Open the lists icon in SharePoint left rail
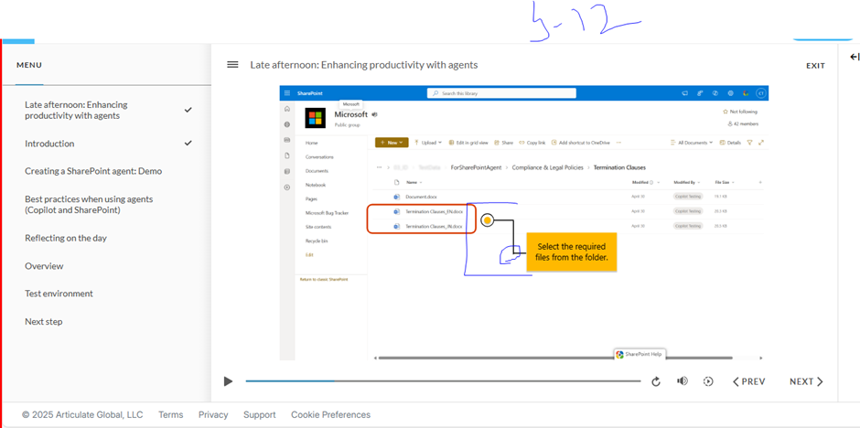Screen dimensions: 860x428 [287, 172]
